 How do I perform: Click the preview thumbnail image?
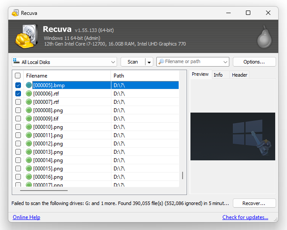tap(233, 136)
